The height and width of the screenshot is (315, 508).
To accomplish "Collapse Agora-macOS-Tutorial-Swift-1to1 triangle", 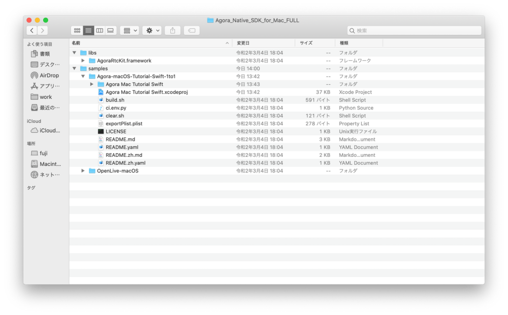I will click(x=83, y=76).
